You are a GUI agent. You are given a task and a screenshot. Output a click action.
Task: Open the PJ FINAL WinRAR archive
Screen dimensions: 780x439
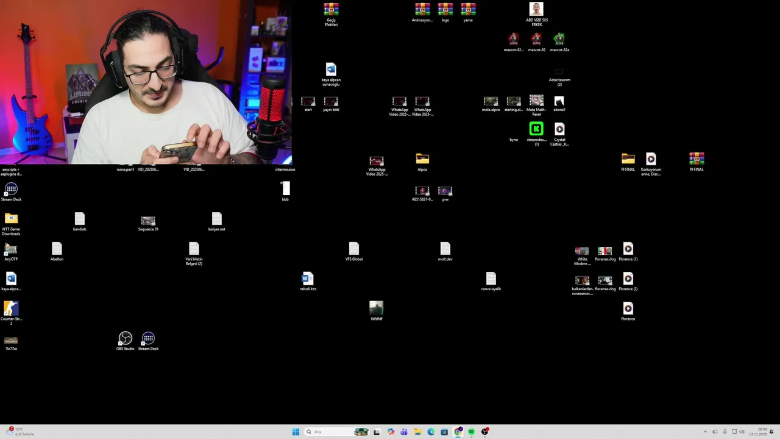point(697,159)
